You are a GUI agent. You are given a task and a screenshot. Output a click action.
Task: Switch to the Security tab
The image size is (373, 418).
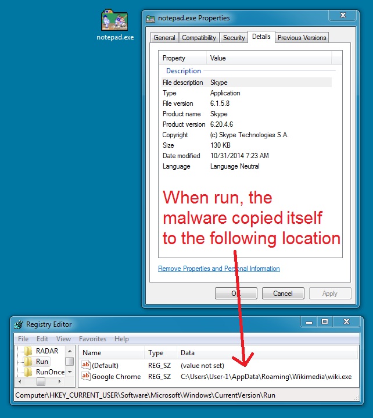point(234,38)
